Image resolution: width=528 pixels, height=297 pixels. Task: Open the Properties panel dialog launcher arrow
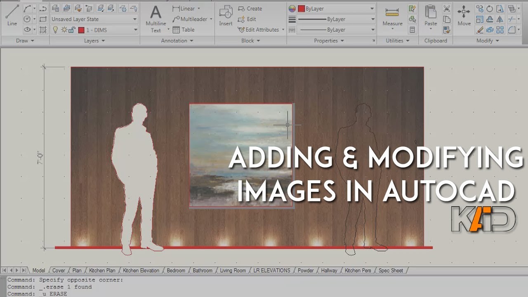click(x=374, y=40)
